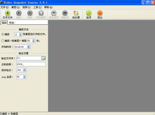155x115 pixels.
Task: Open the 工具(T) menu
Action: coord(37,7)
